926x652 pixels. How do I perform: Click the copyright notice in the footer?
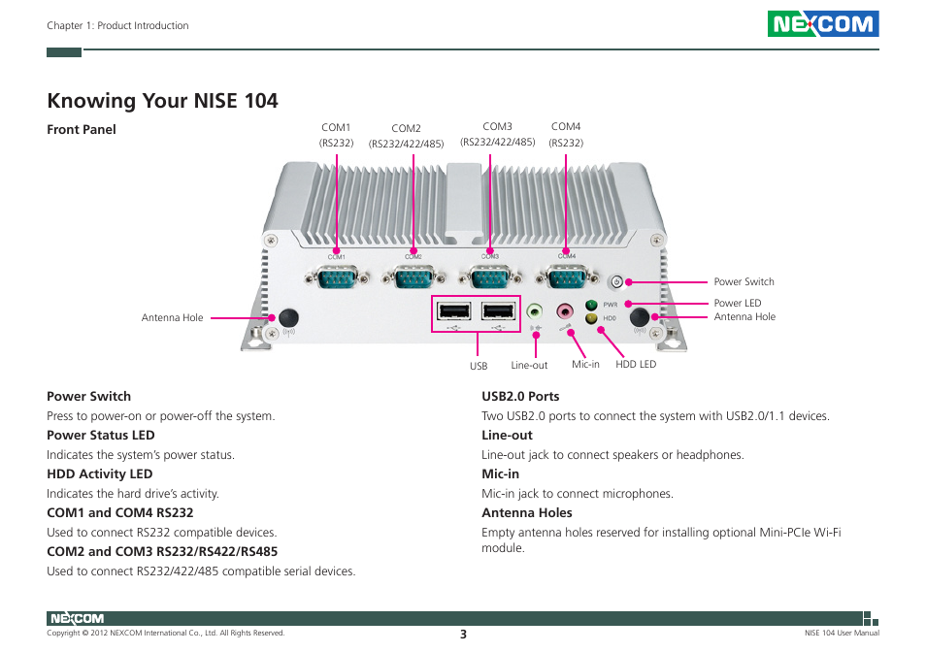point(165,634)
